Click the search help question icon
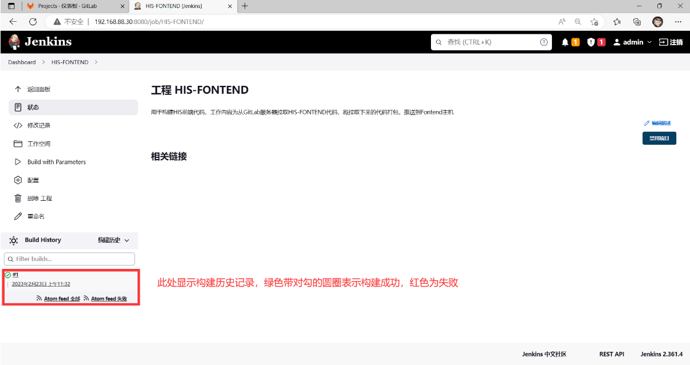 coord(544,42)
